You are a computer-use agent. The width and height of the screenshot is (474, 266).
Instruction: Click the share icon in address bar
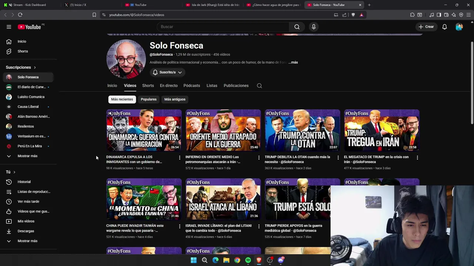[344, 15]
